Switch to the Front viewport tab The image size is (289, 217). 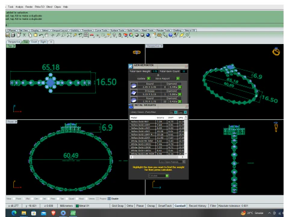pyautogui.click(x=34, y=42)
